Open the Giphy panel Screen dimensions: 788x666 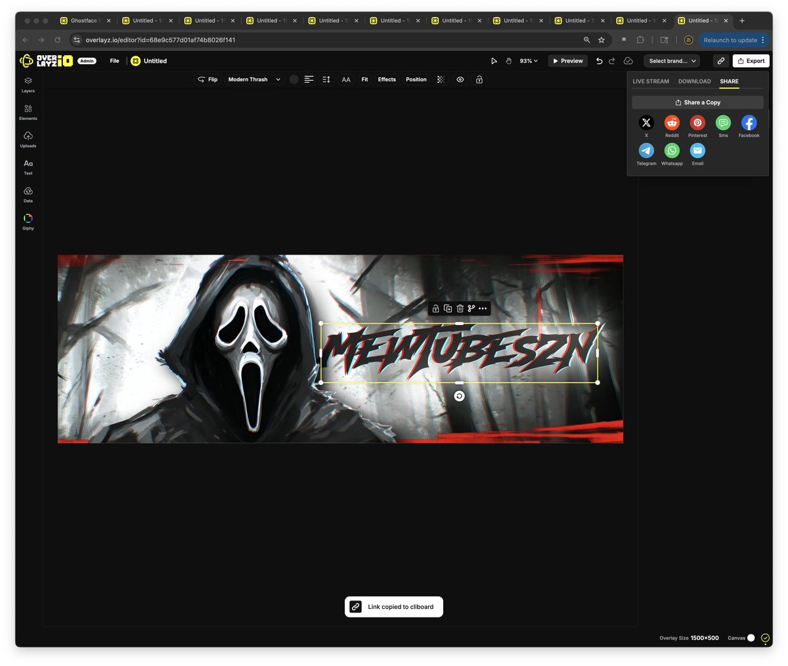(x=28, y=222)
